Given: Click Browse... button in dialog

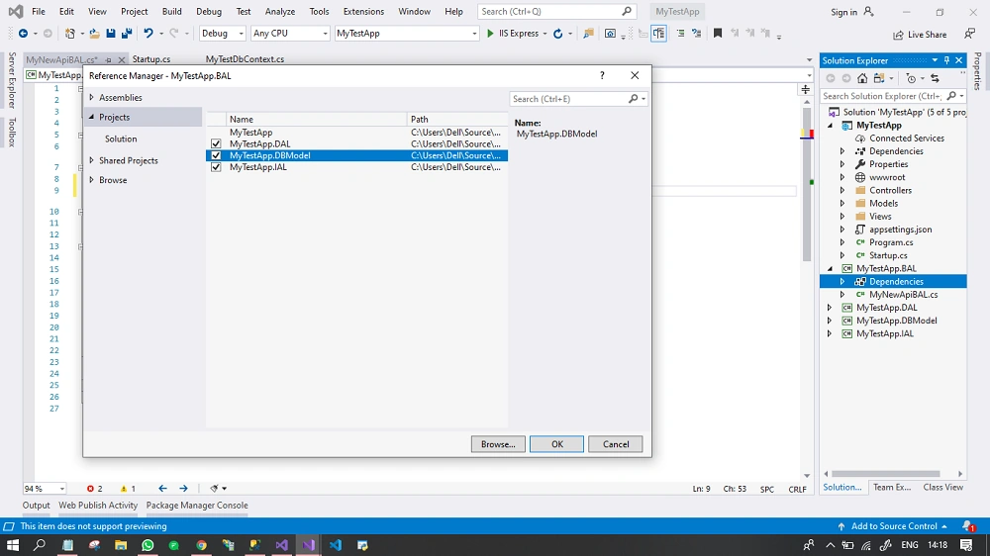Looking at the screenshot, I should [x=498, y=444].
